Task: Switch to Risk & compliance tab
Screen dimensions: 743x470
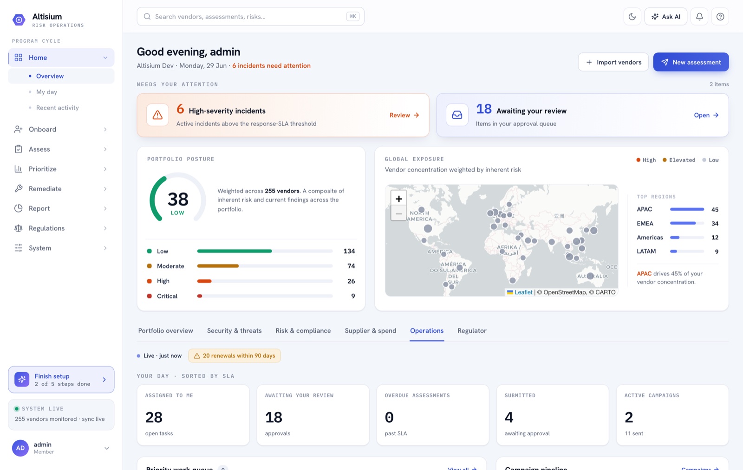Action: tap(303, 331)
